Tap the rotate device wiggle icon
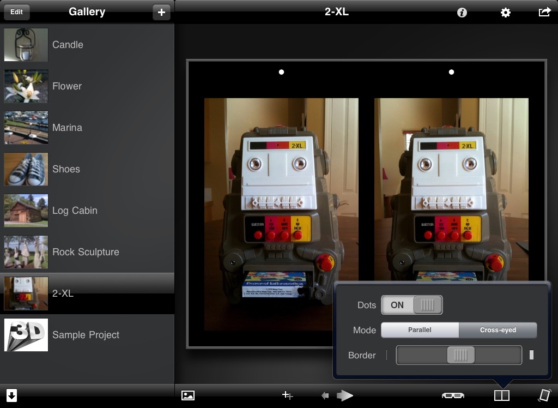Viewport: 558px width, 408px height. pos(544,395)
